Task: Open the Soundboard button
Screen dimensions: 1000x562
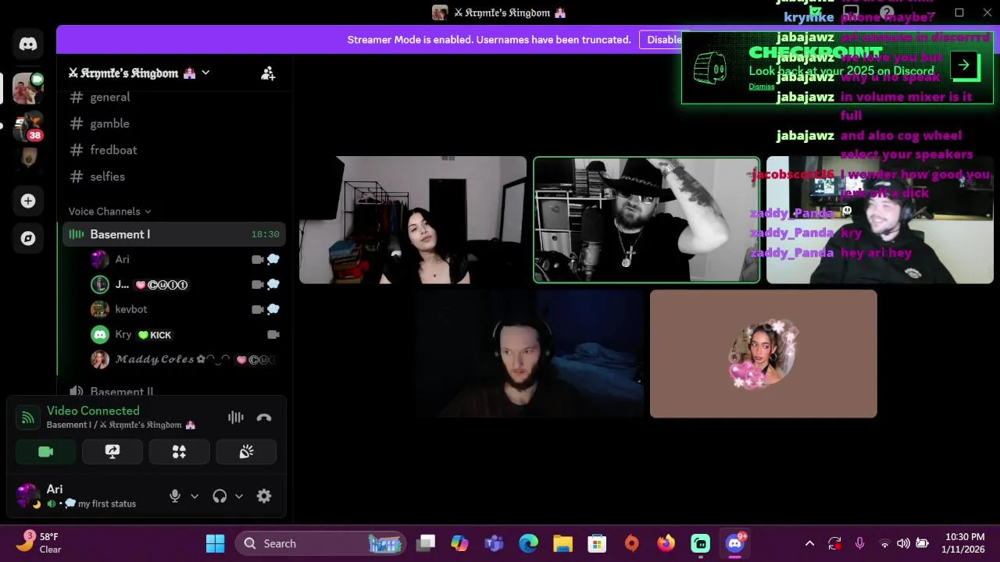Action: click(x=246, y=452)
